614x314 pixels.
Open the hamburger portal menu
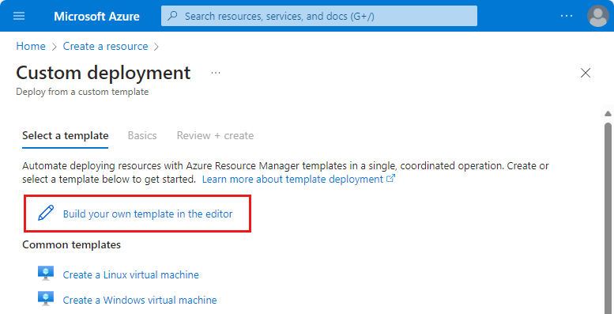coord(19,16)
